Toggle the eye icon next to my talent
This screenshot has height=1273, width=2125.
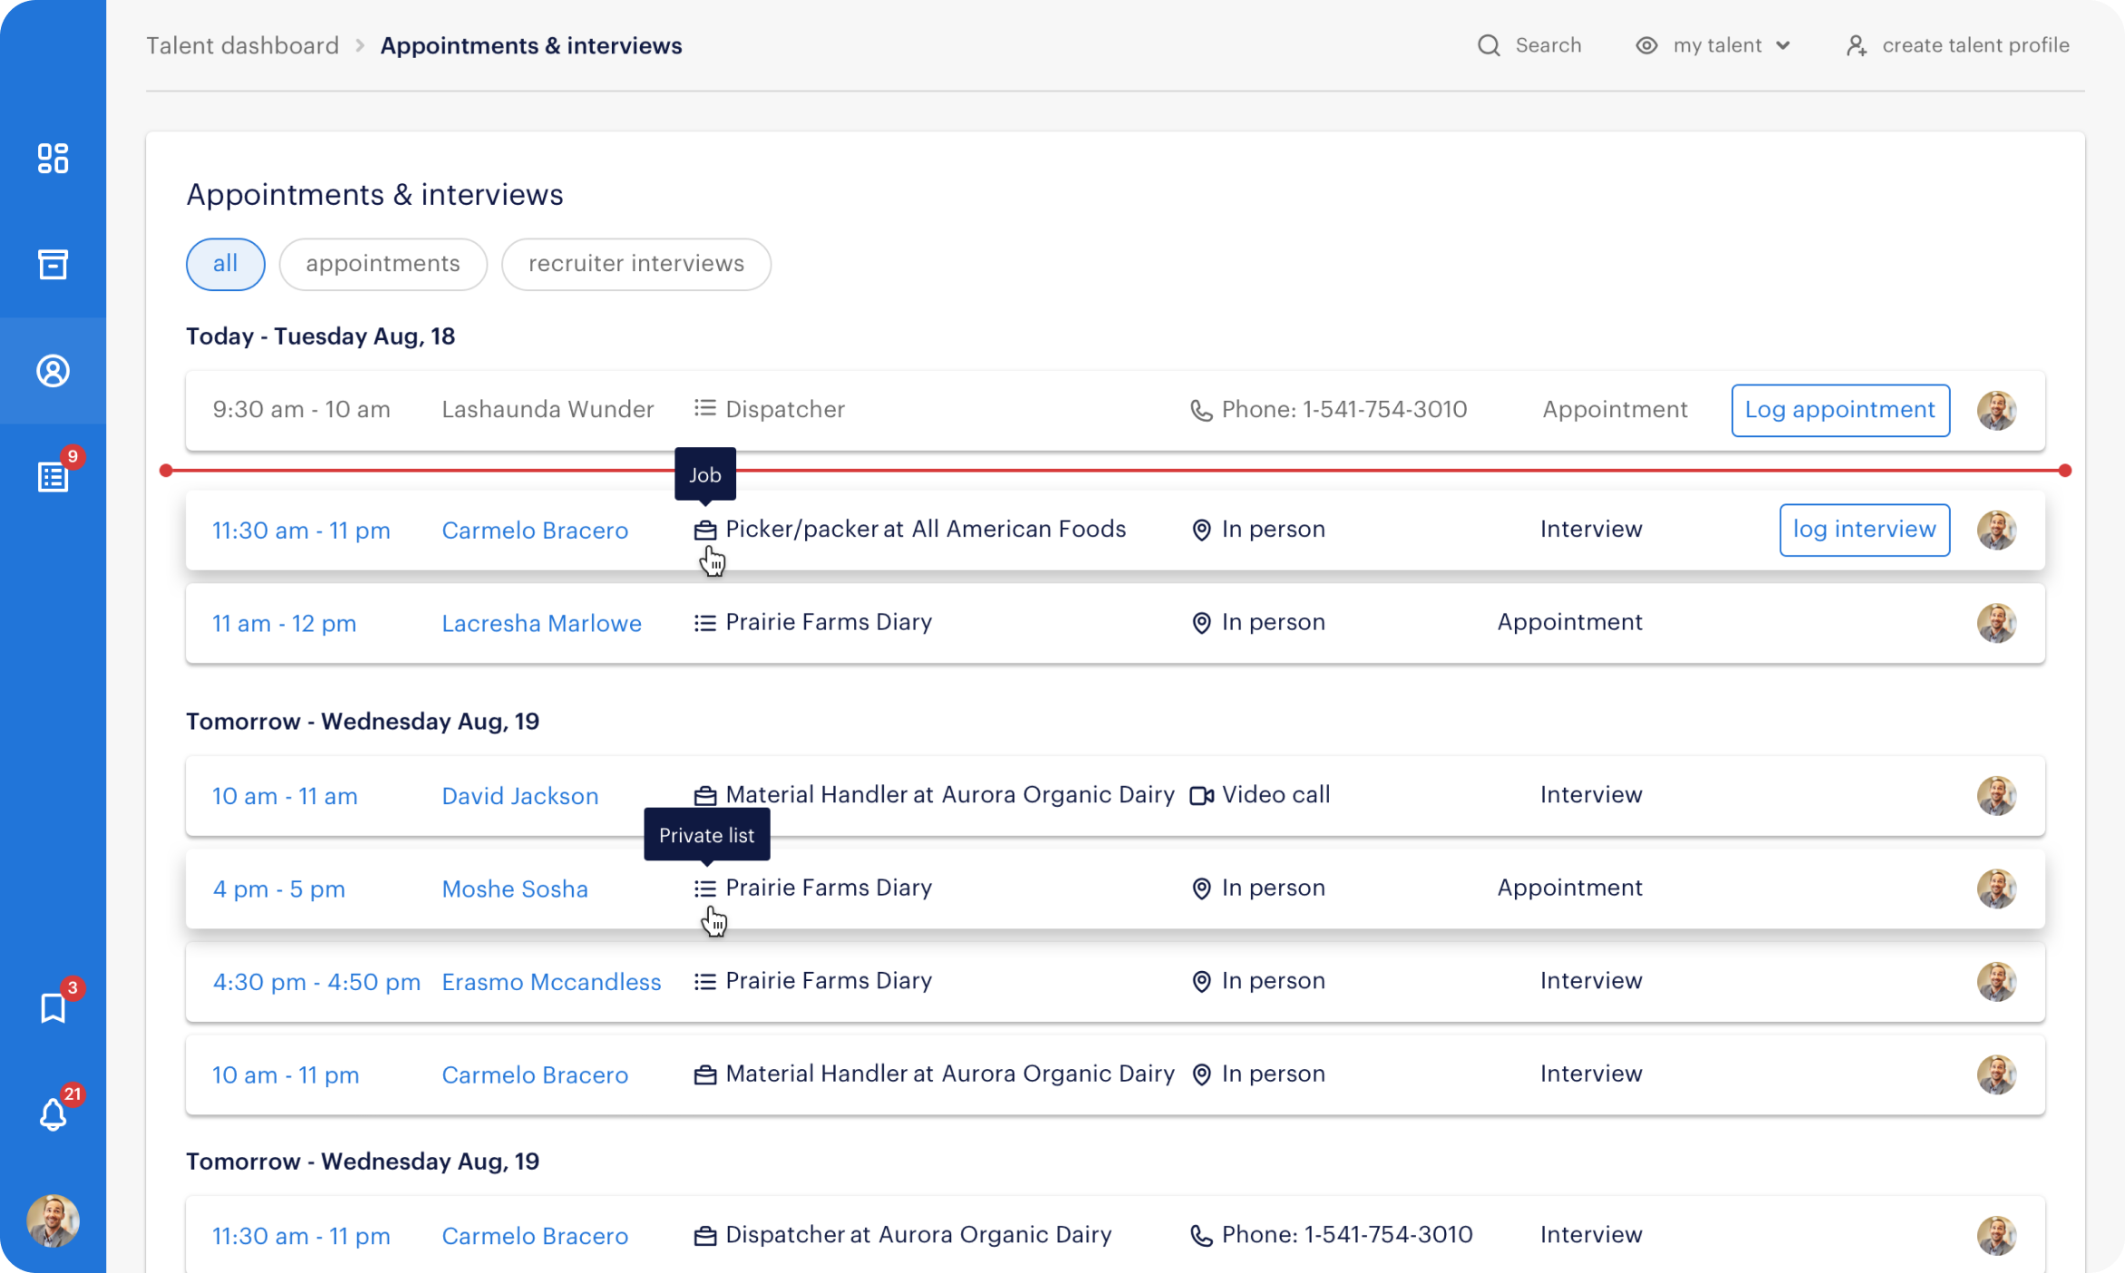(1646, 45)
